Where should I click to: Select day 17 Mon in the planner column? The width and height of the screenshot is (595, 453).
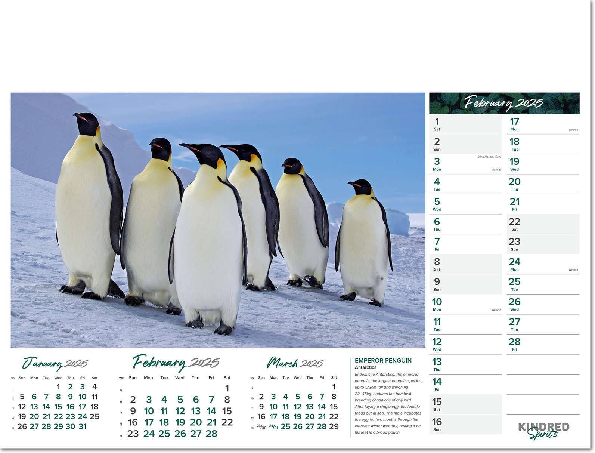pyautogui.click(x=543, y=124)
